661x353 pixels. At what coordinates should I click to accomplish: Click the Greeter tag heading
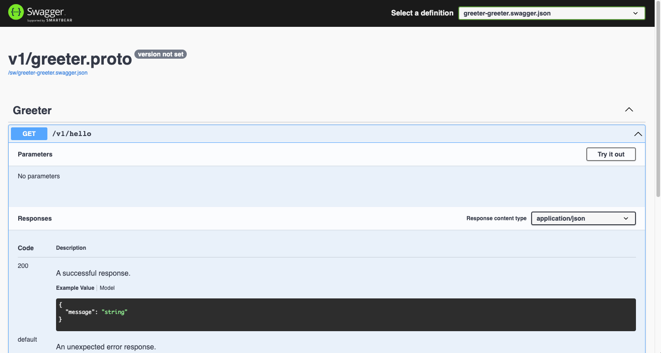point(32,111)
